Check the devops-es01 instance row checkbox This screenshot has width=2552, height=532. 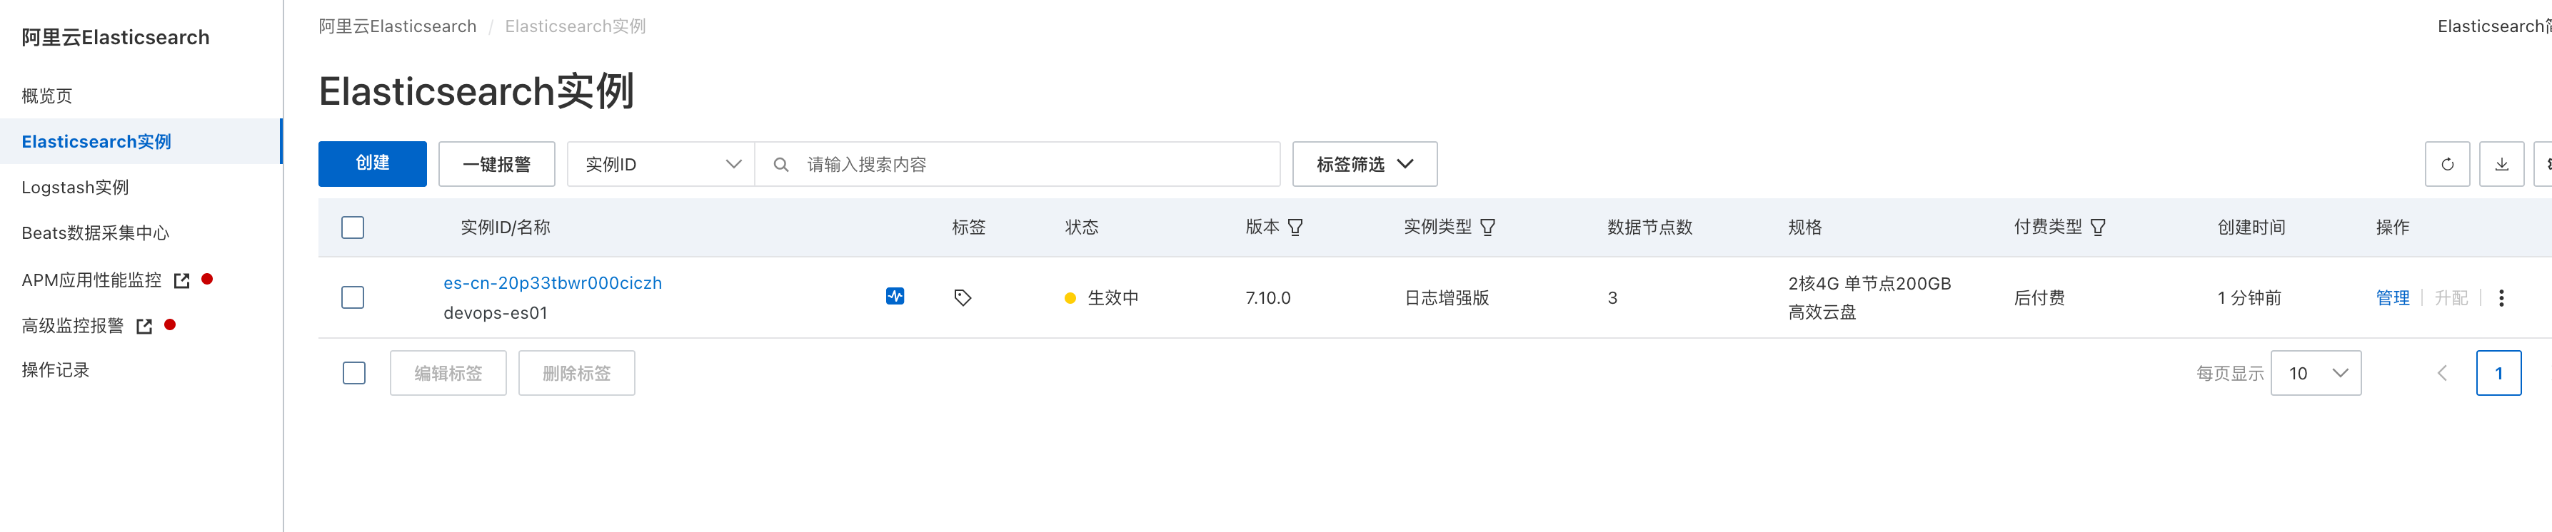[353, 297]
